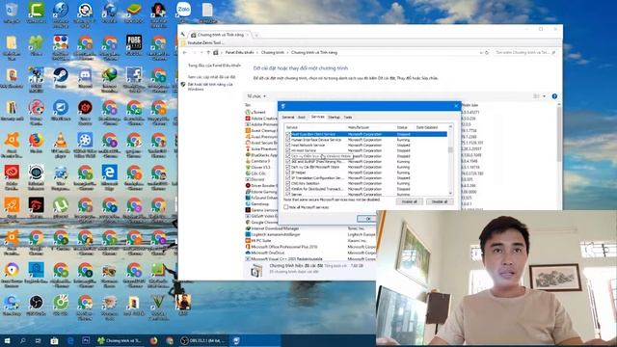
Task: Click the Disable all button
Action: coord(440,201)
